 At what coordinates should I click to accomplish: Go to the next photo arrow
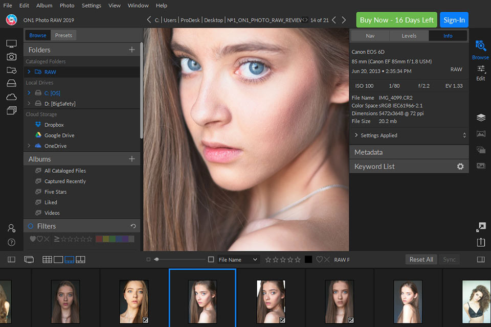(344, 20)
